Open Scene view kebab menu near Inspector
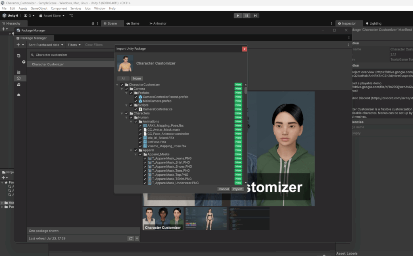This screenshot has width=413, height=256. pos(332,23)
